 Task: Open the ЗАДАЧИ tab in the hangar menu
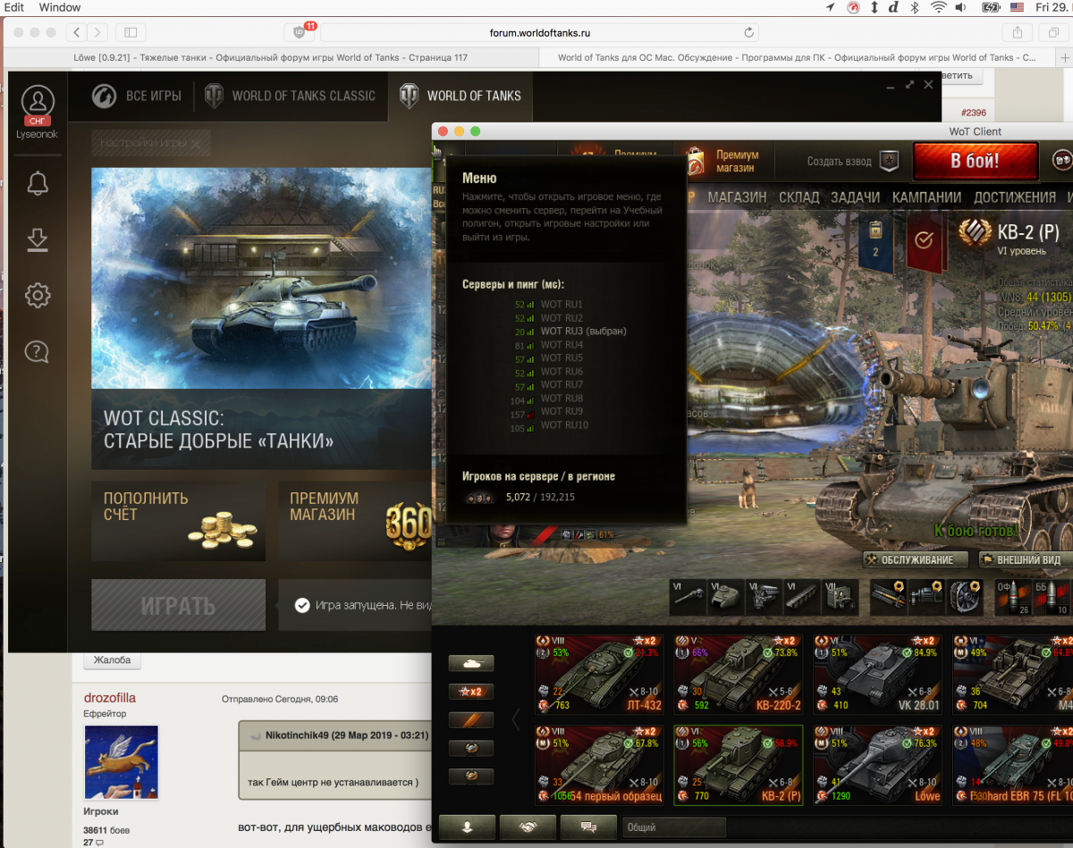coord(855,197)
